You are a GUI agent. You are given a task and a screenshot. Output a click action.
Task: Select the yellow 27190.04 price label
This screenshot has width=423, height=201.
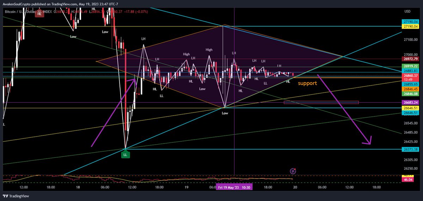410,26
